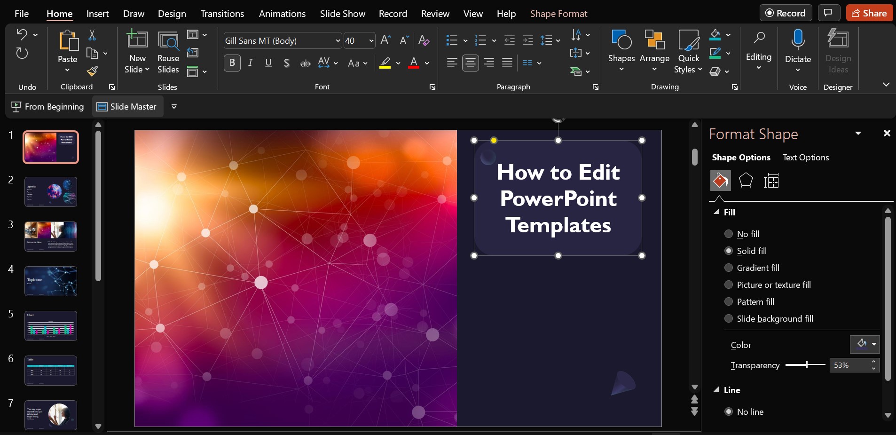Apply text Shadow

[x=287, y=63]
